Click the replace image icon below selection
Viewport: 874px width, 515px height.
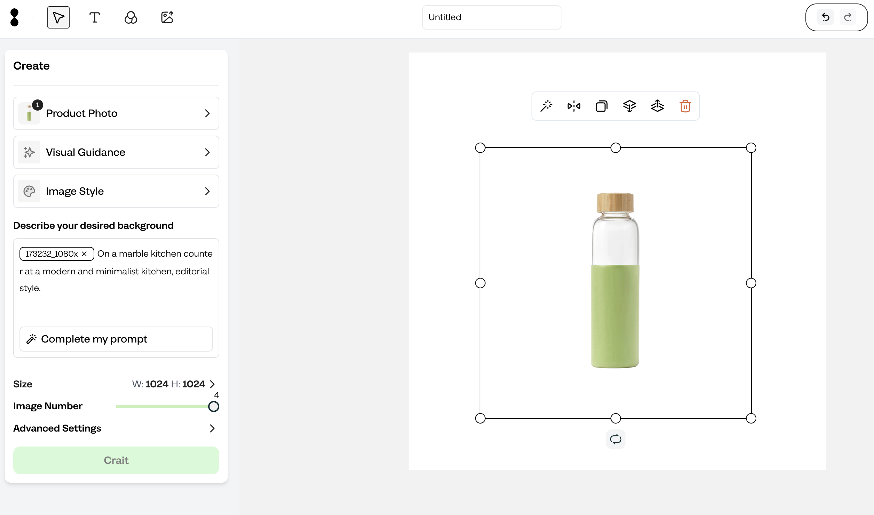click(x=616, y=439)
